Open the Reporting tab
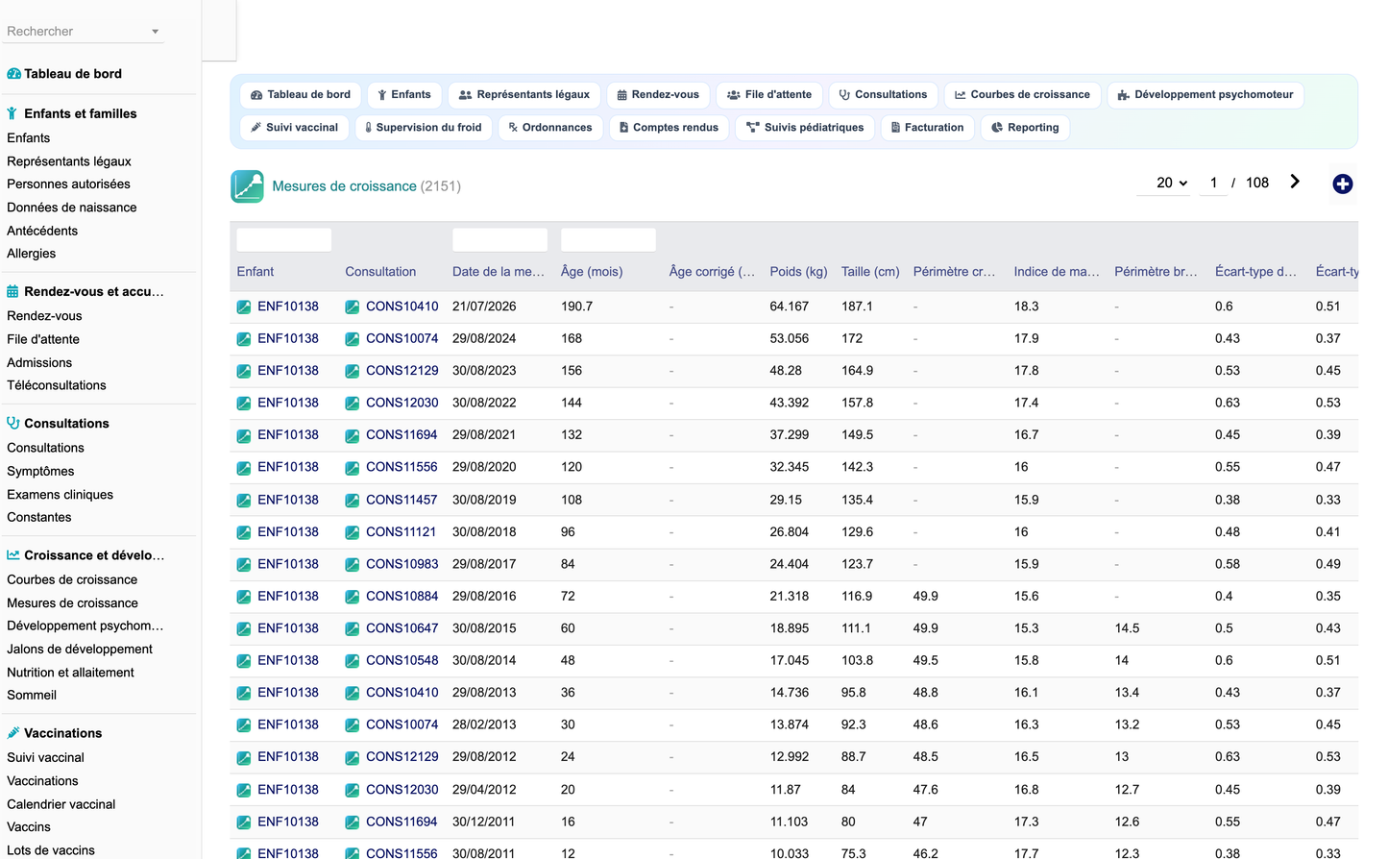 1025,128
